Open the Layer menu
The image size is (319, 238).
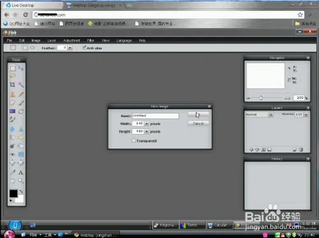52,40
